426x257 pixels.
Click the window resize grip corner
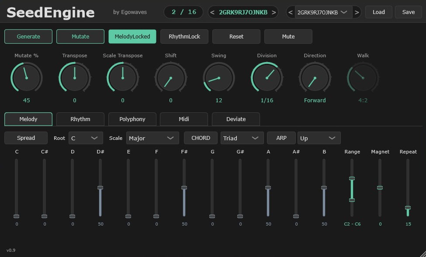point(423,254)
